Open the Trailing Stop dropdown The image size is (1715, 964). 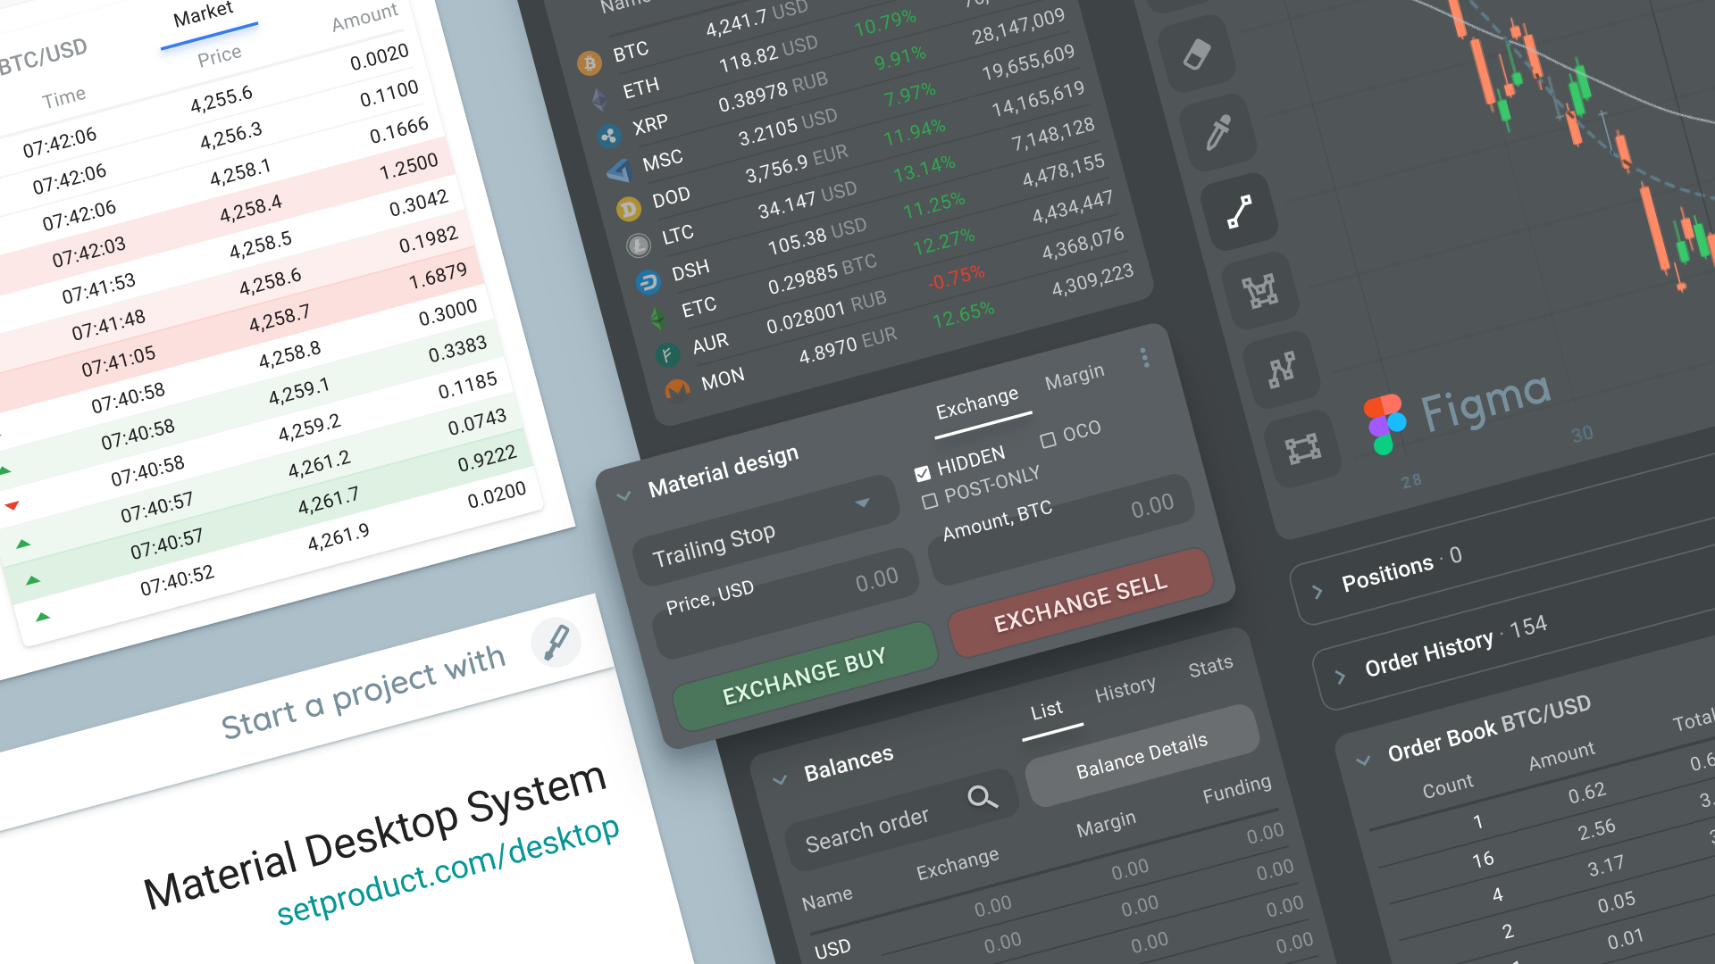coord(862,504)
